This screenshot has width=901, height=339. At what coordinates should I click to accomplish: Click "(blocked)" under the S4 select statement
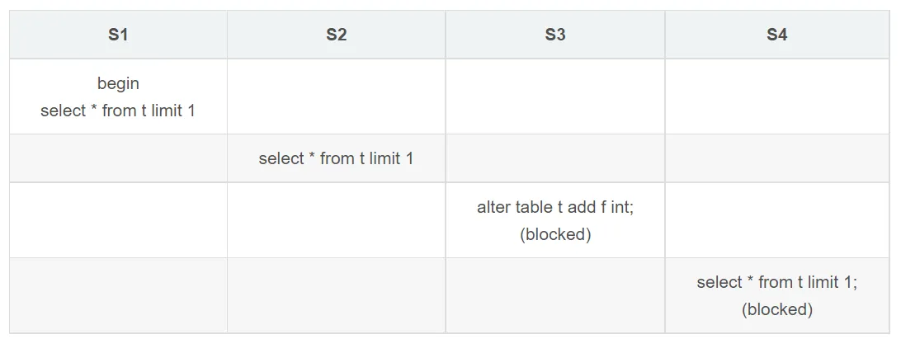coord(776,309)
